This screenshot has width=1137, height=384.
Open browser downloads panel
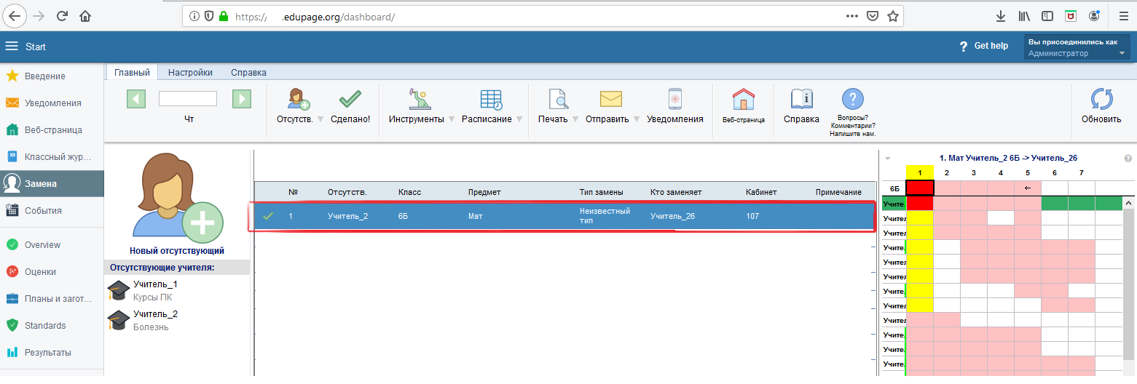click(x=1001, y=15)
